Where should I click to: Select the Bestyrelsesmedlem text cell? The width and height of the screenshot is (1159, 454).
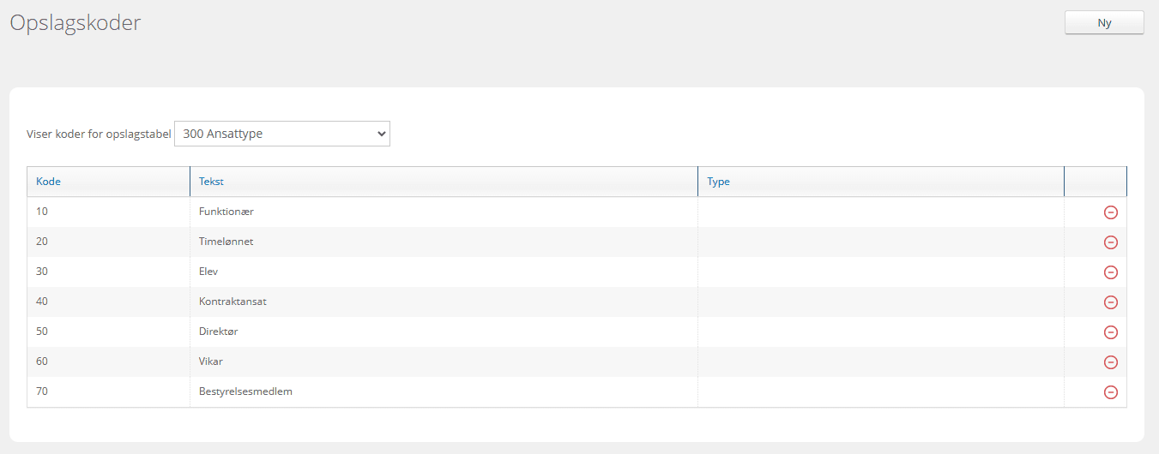[x=245, y=391]
